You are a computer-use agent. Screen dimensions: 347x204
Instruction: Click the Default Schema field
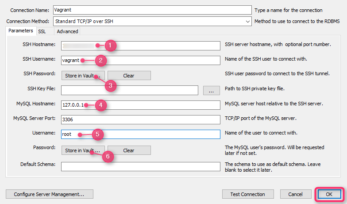[141, 166]
